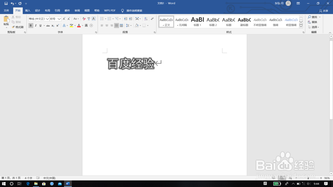Image resolution: width=333 pixels, height=187 pixels.
Task: Click 共享 share button
Action: coord(324,11)
